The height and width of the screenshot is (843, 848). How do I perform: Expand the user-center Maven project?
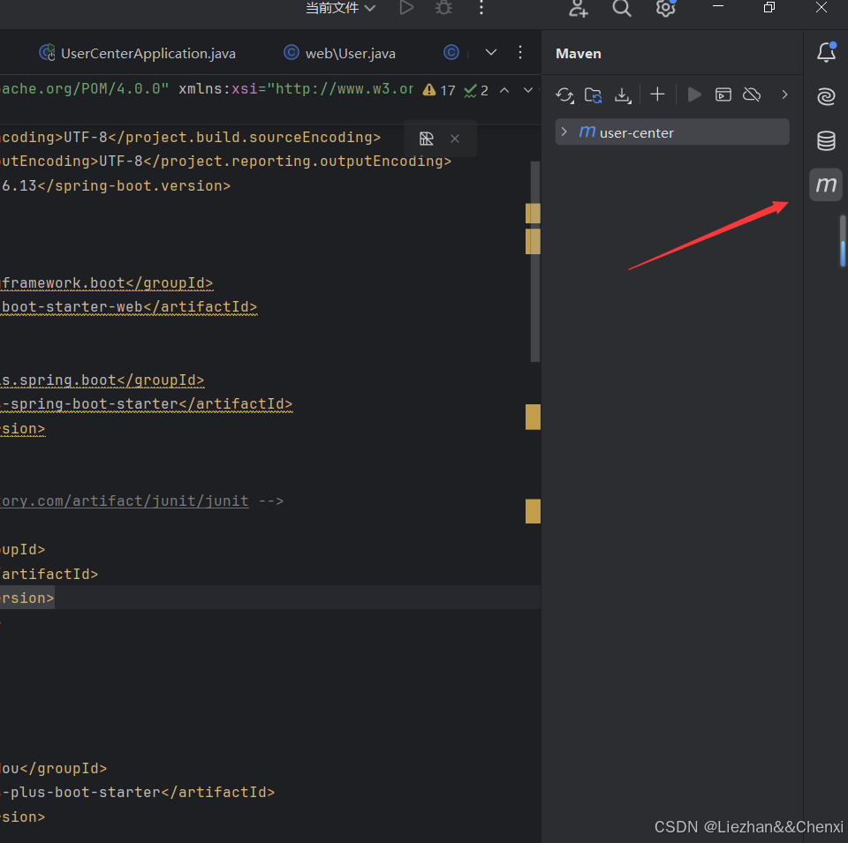564,132
